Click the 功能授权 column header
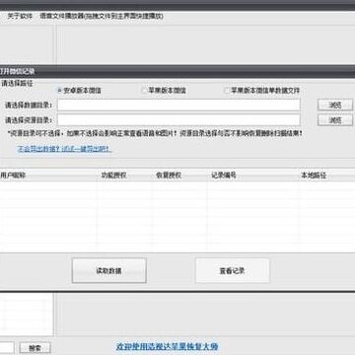This screenshot has width=355, height=355. pos(124,176)
